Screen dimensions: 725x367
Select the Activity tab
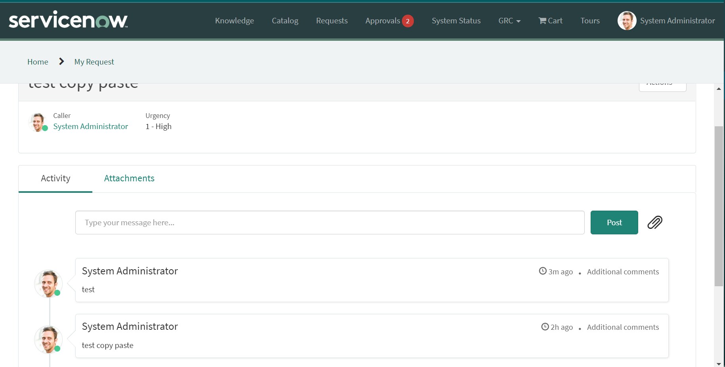click(x=55, y=178)
